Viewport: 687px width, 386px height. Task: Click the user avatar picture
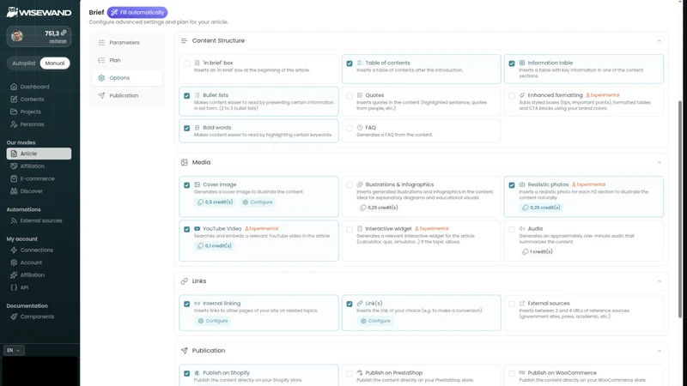click(x=17, y=36)
